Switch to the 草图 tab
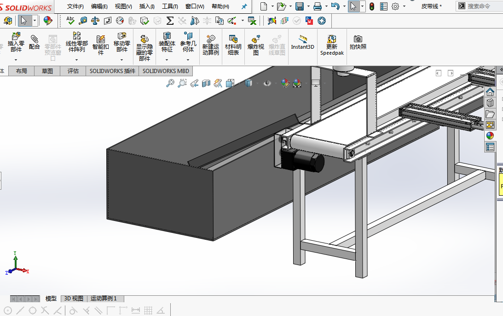The width and height of the screenshot is (503, 316). pyautogui.click(x=47, y=71)
